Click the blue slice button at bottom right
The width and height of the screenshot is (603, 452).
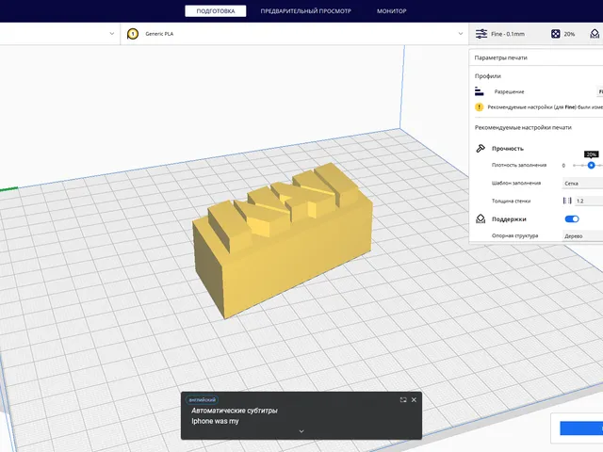click(581, 428)
